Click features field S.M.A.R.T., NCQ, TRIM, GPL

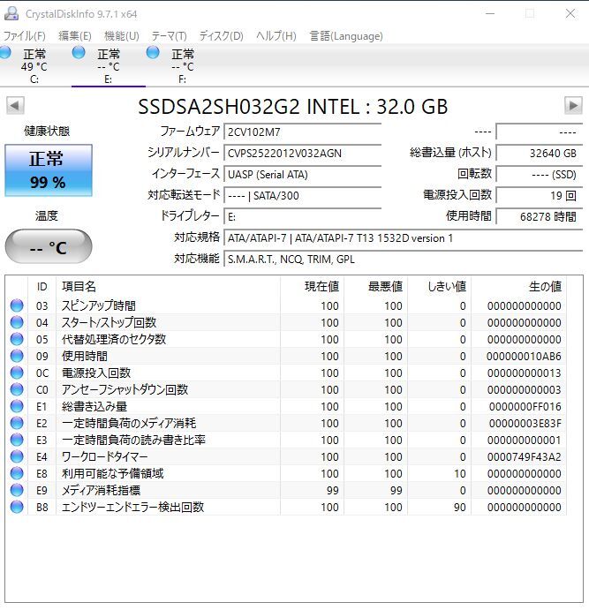(x=403, y=259)
